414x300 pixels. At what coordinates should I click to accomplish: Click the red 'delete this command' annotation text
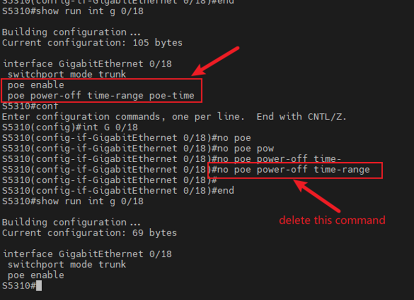click(x=332, y=220)
